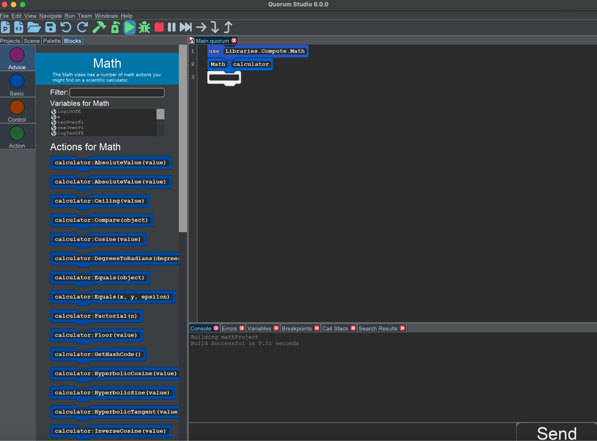This screenshot has width=597, height=441.
Task: Click the Continue skip-forward icon
Action: click(185, 27)
